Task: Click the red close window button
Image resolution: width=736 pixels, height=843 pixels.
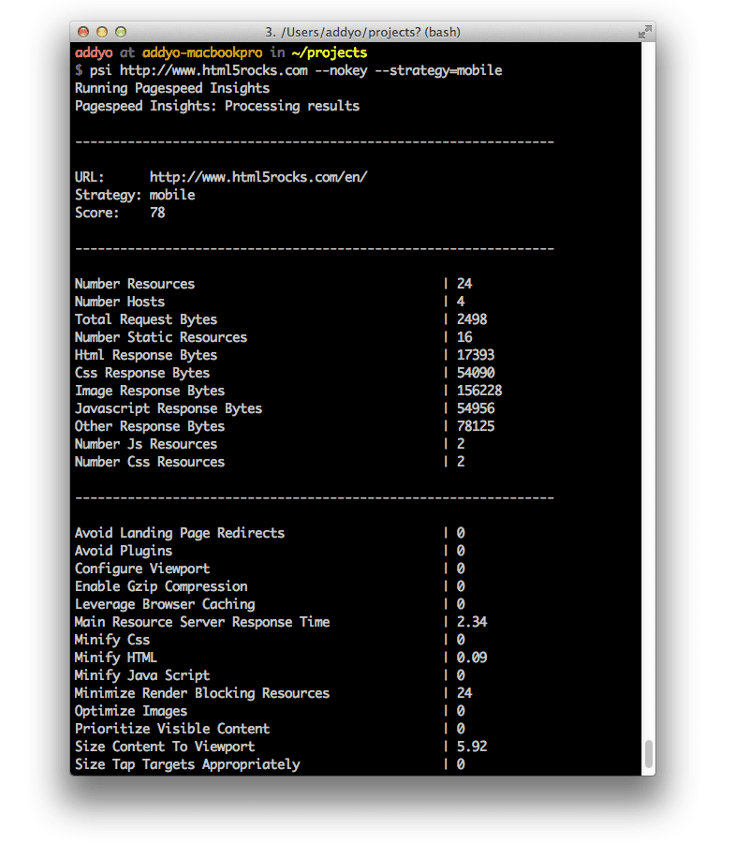Action: coord(83,32)
